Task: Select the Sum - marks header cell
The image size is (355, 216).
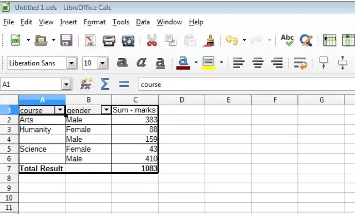Action: point(135,110)
